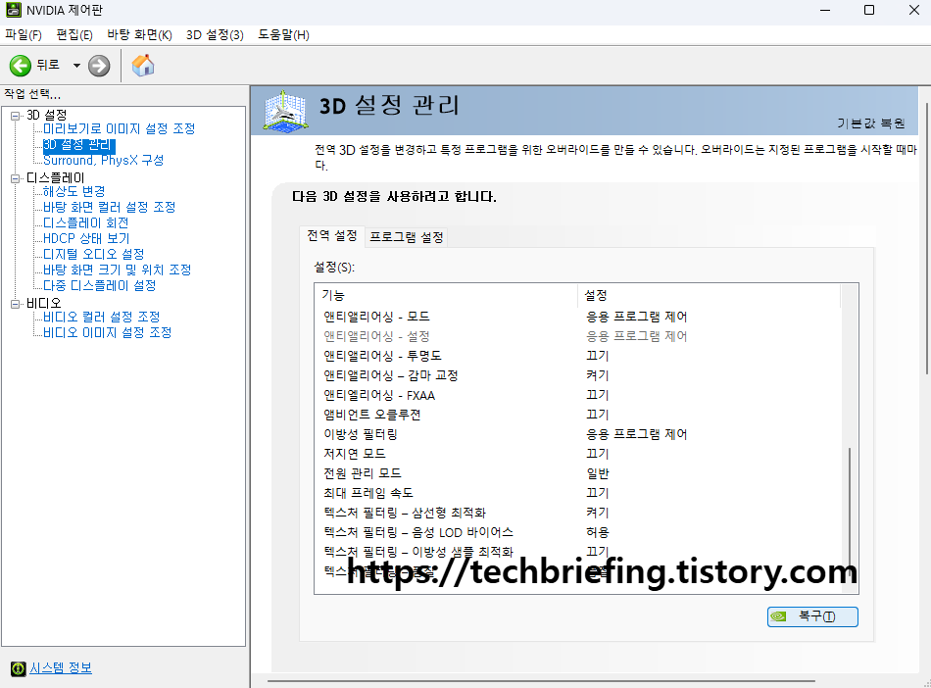Screen dimensions: 931x688
Task: Open the 앤티앨리어싱 - 모드 setting value dropdown
Action: pos(686,317)
